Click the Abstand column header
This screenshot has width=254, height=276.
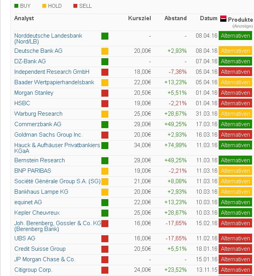point(175,18)
